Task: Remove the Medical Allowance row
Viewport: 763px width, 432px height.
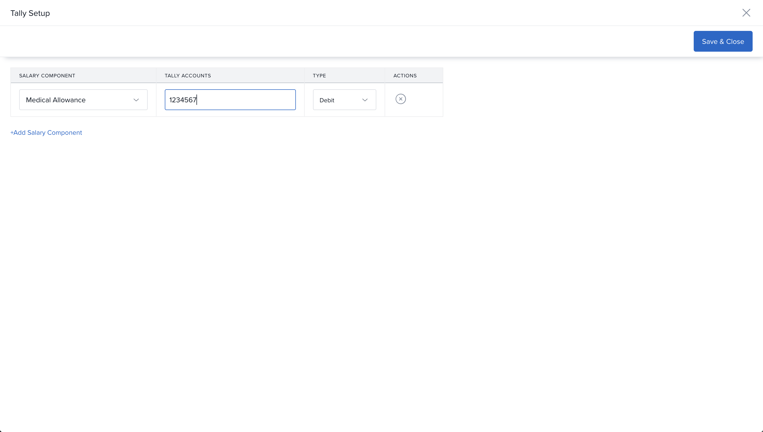Action: pyautogui.click(x=400, y=99)
